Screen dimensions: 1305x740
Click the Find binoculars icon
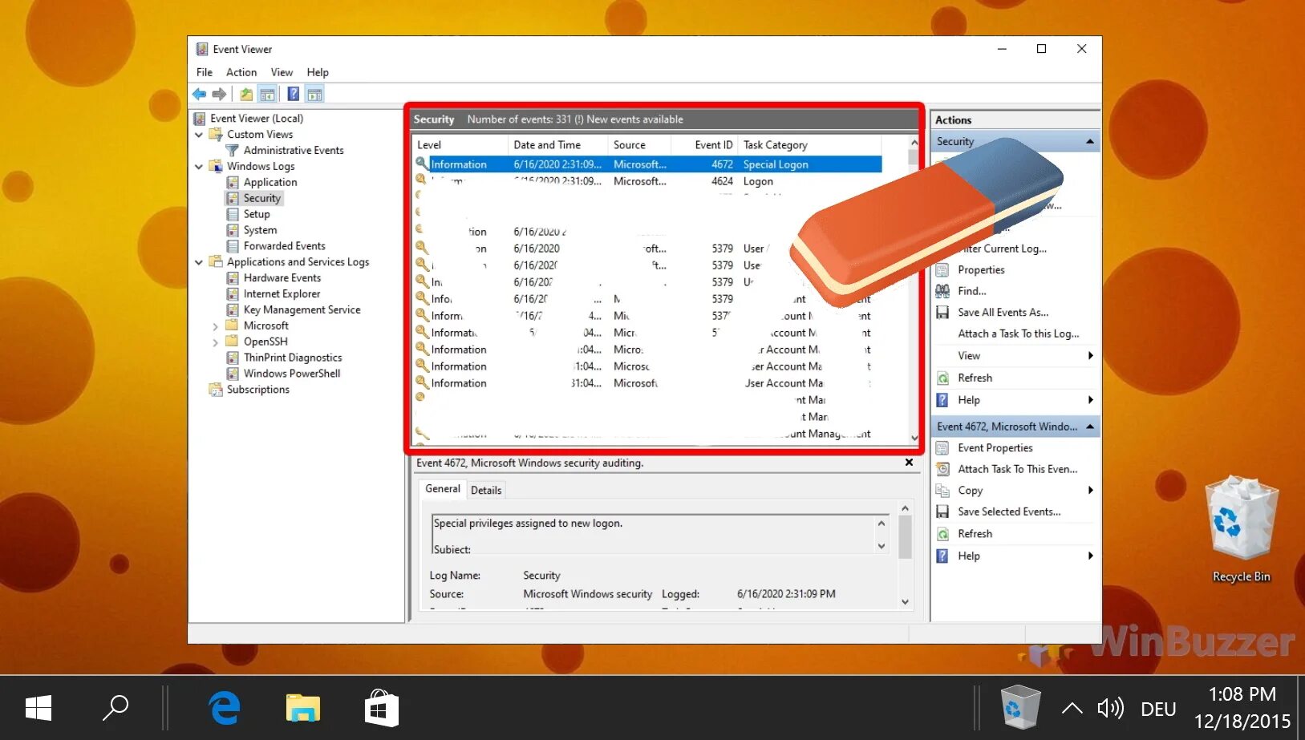coord(943,291)
